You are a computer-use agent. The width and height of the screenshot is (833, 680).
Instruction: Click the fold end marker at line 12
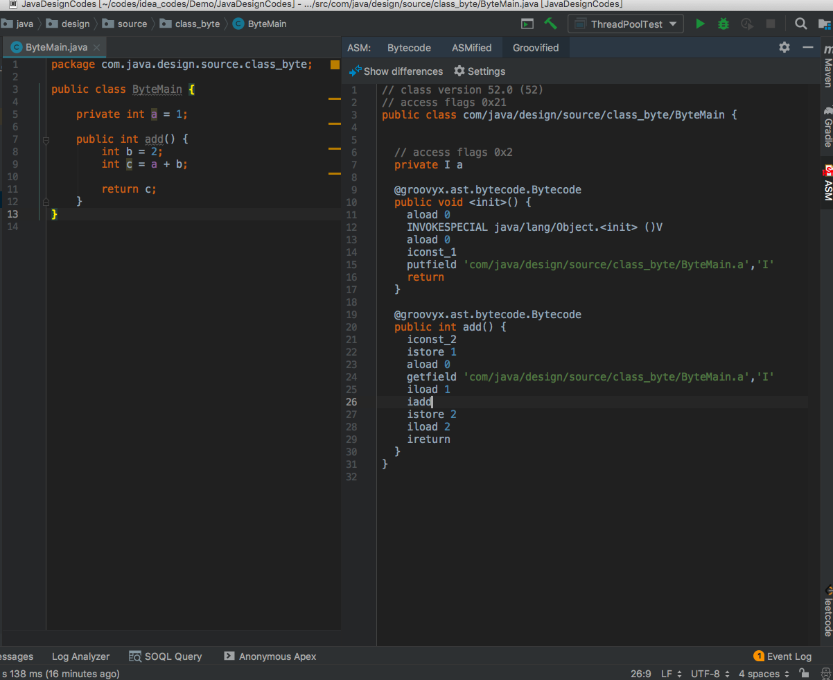[x=46, y=202]
